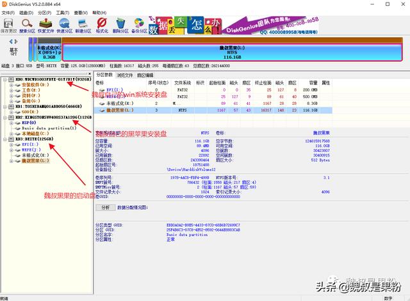Switch to the 浏览文件 tab
The height and width of the screenshot is (301, 410).
(125, 75)
